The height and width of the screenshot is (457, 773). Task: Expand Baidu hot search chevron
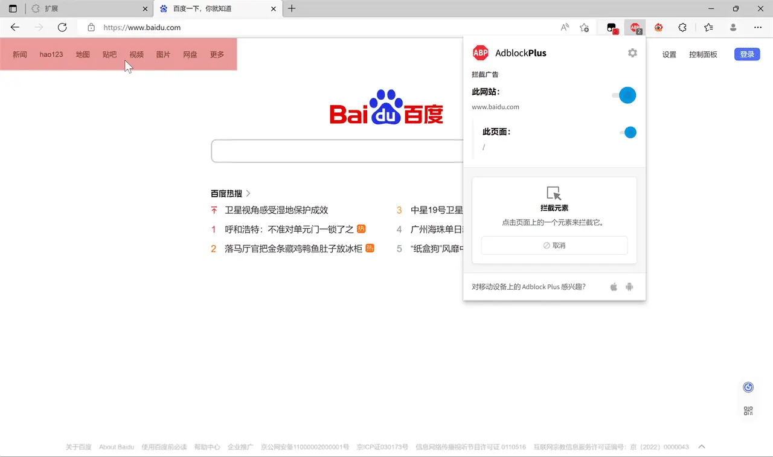click(x=248, y=193)
